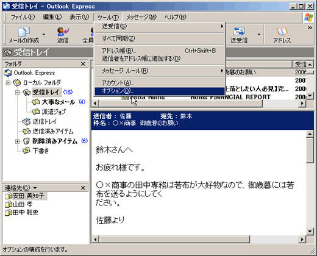The width and height of the screenshot is (317, 256).
Task: Open the ファイル menu
Action: pos(23,17)
